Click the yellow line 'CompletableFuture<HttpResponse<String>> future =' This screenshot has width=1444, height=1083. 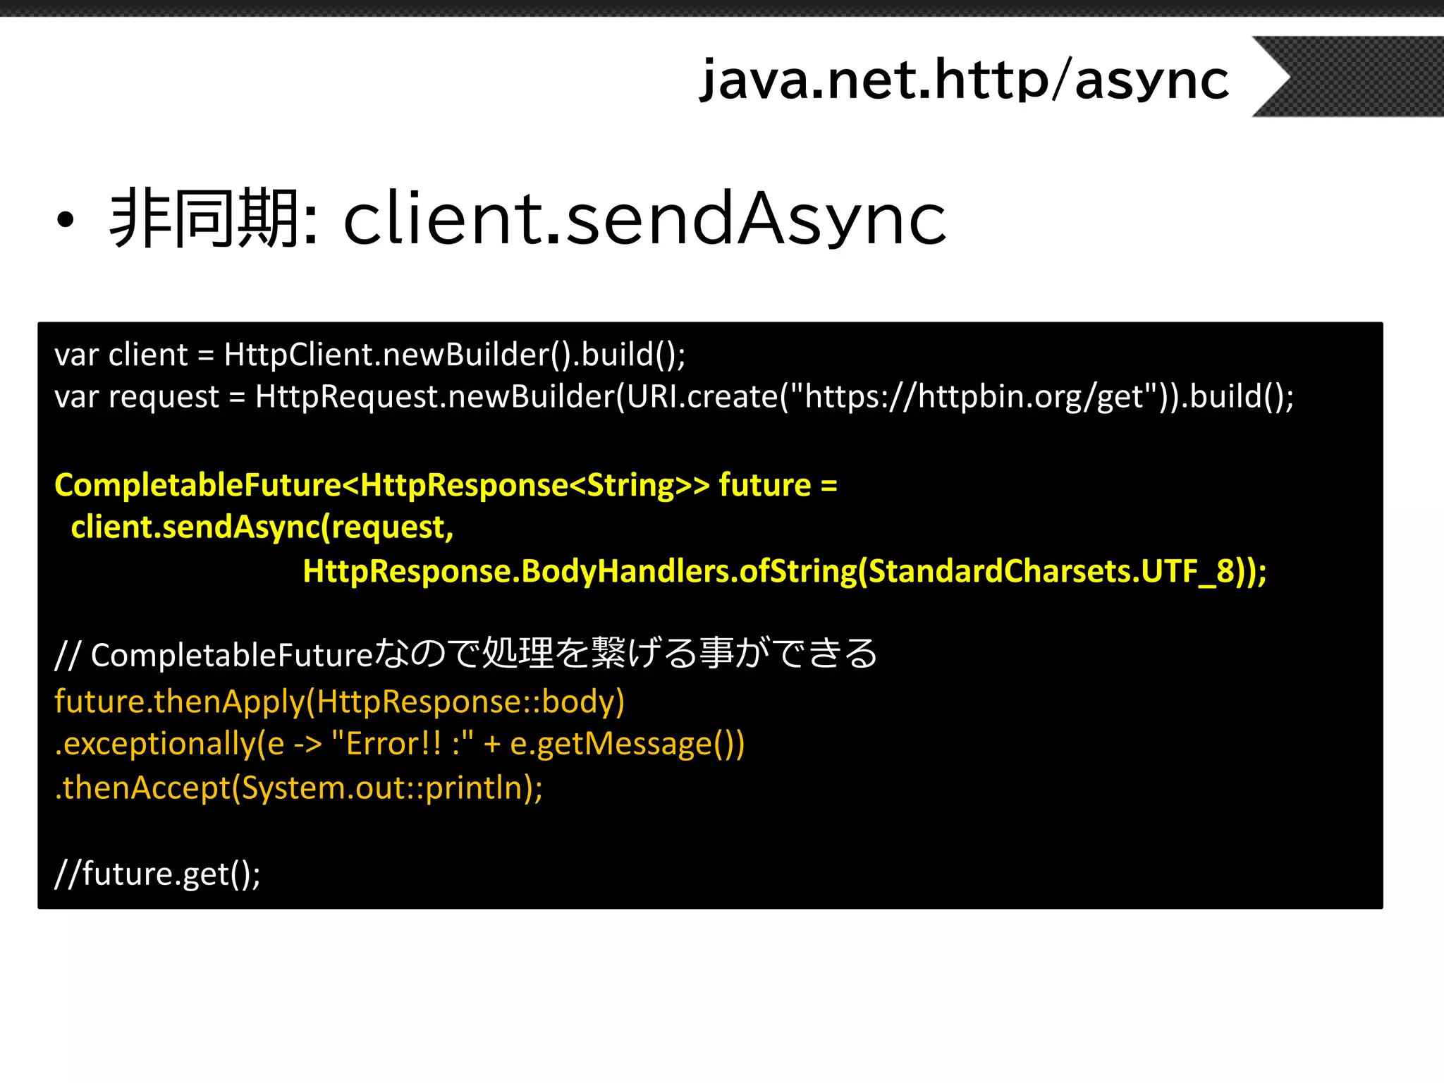tap(446, 485)
